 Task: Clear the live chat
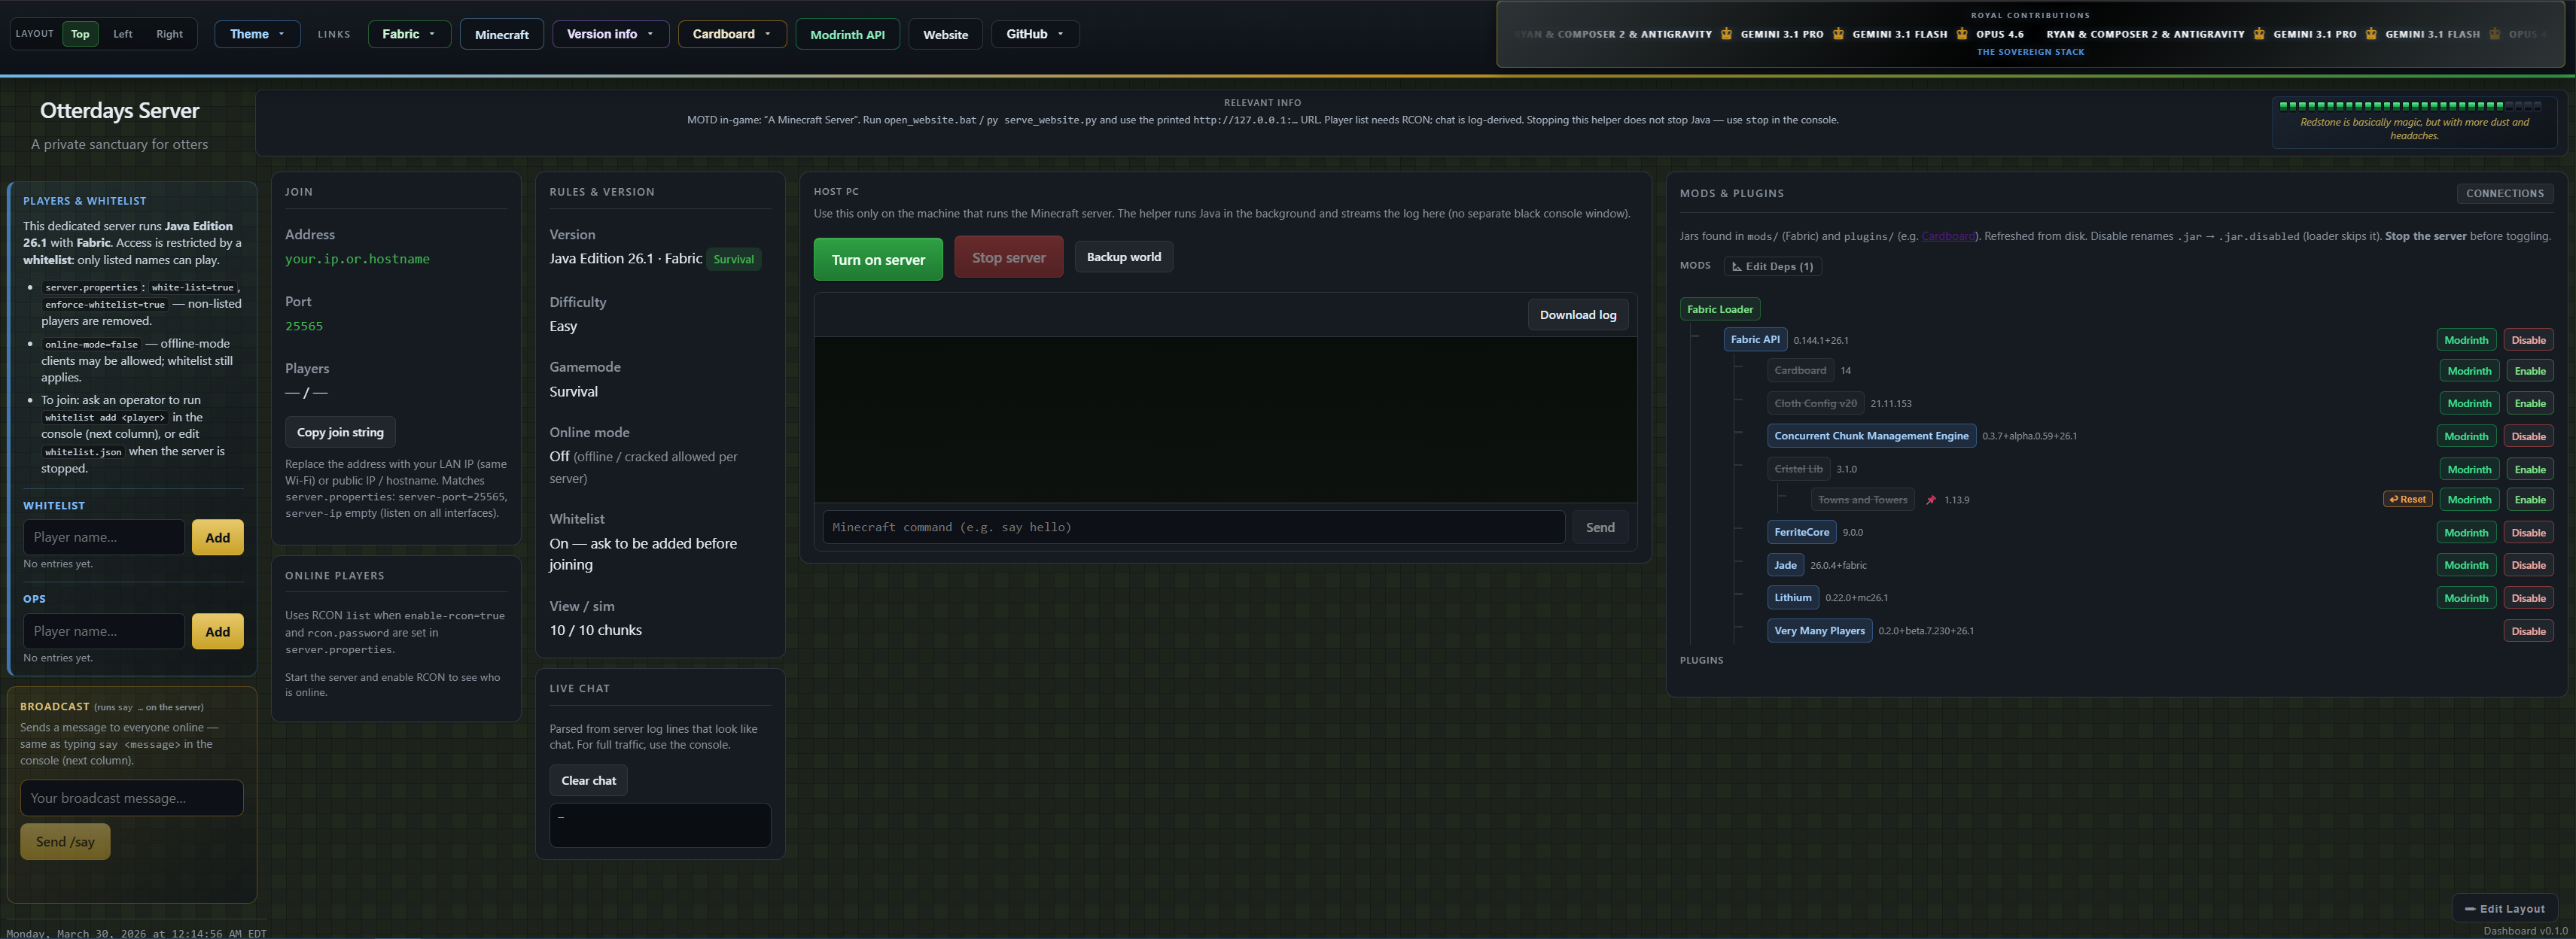[588, 780]
